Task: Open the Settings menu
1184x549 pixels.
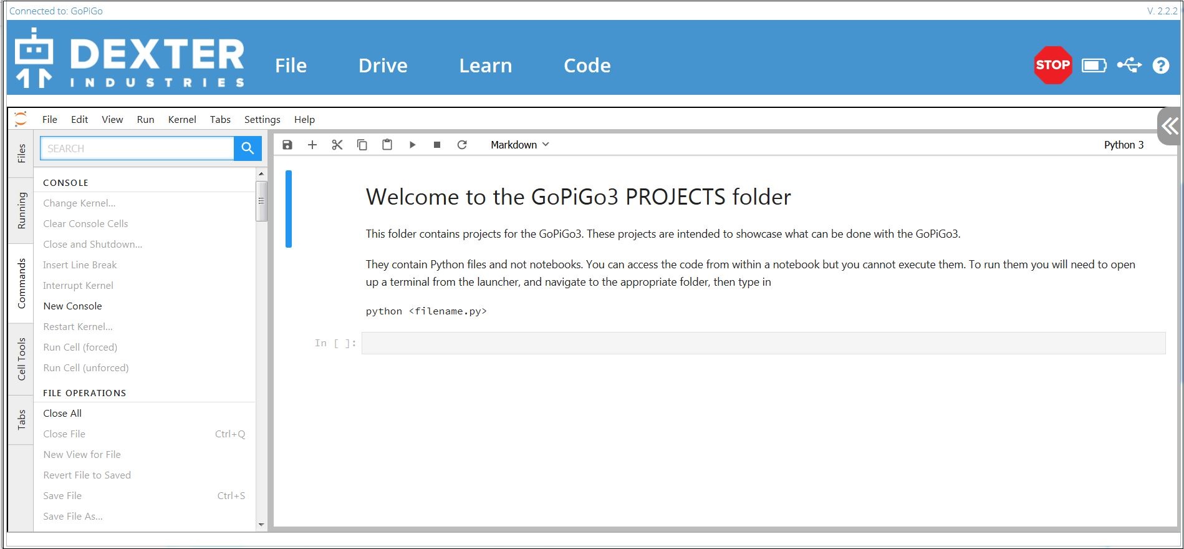Action: [262, 119]
